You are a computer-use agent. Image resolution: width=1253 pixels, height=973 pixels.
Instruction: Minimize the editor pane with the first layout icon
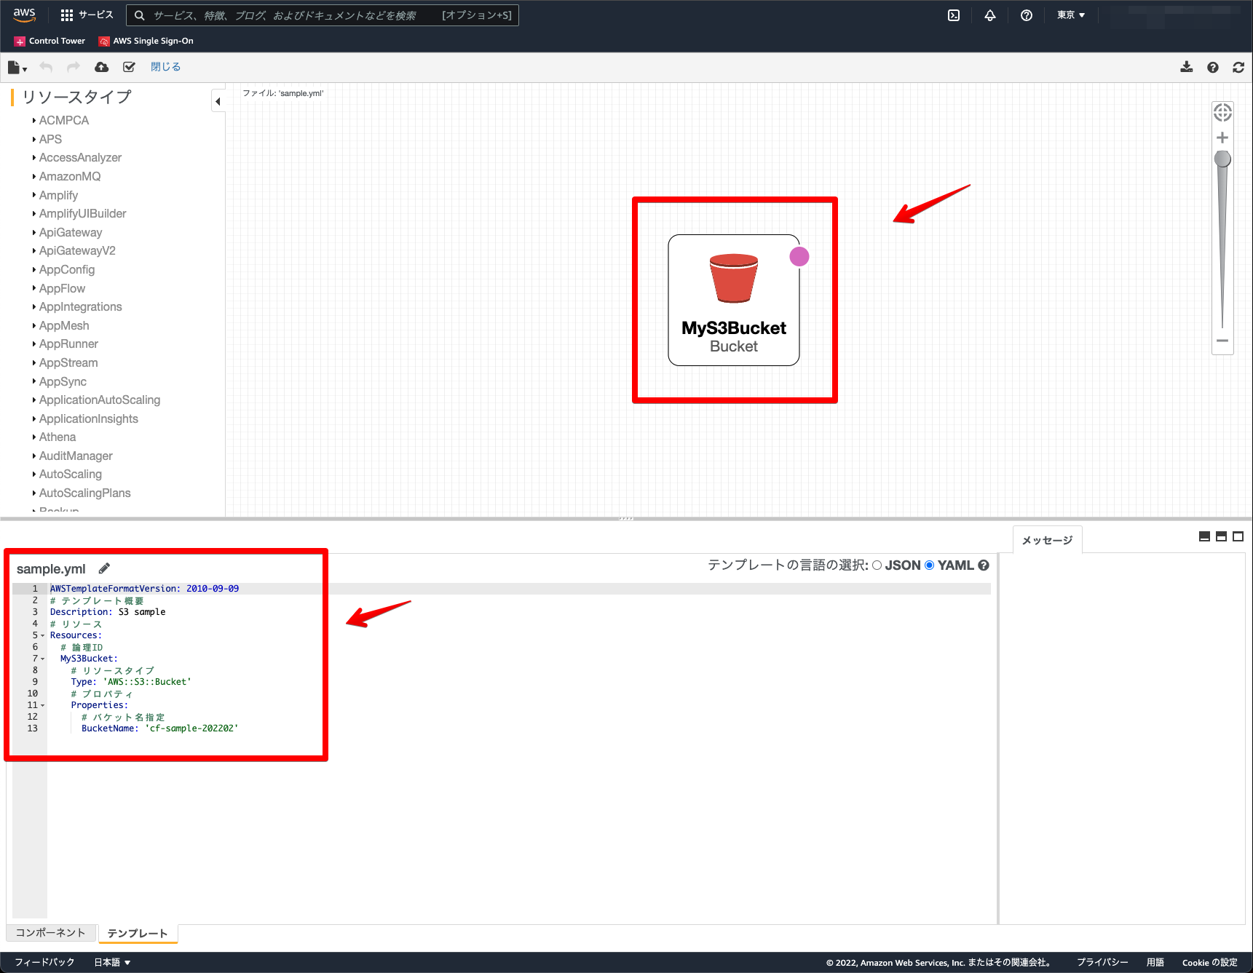[x=1204, y=536]
